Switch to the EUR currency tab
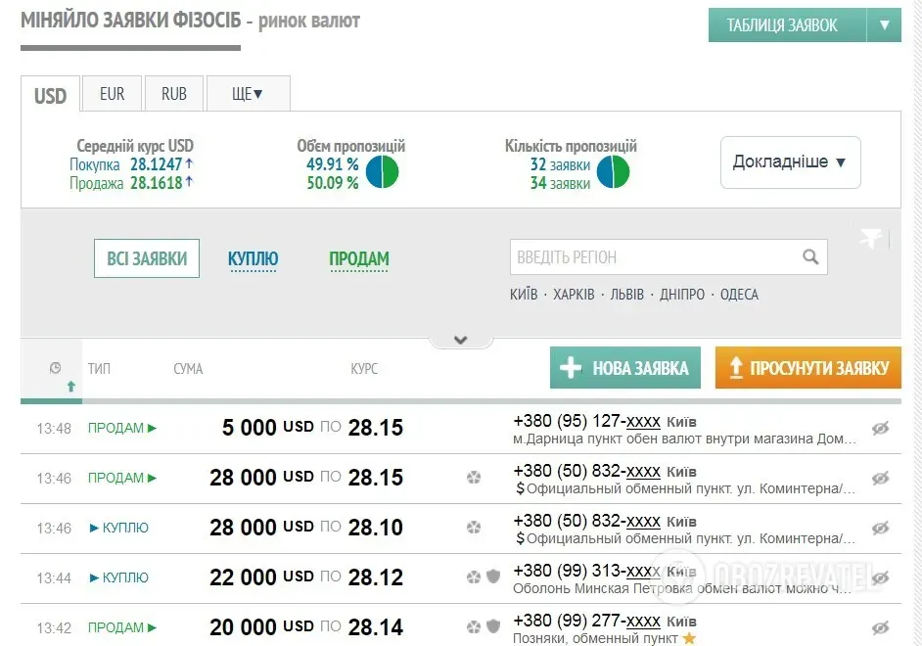The width and height of the screenshot is (922, 646). 112,94
